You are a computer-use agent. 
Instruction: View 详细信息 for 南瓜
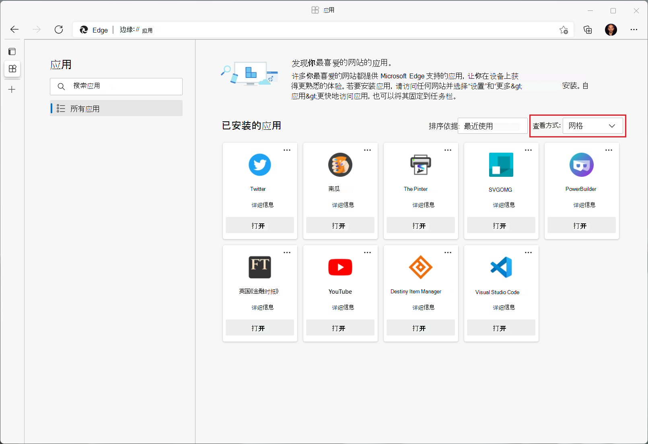343,205
